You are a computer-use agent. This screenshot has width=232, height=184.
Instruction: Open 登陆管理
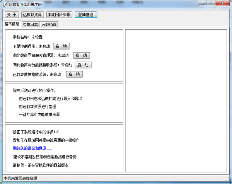click(x=86, y=15)
